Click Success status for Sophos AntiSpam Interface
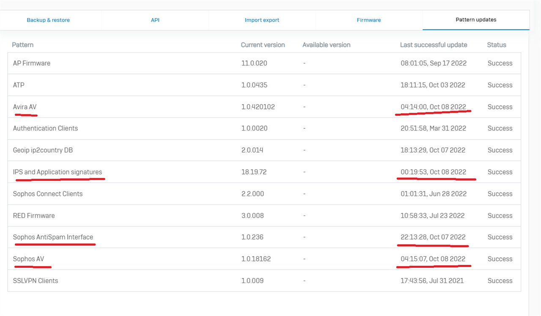 click(500, 237)
